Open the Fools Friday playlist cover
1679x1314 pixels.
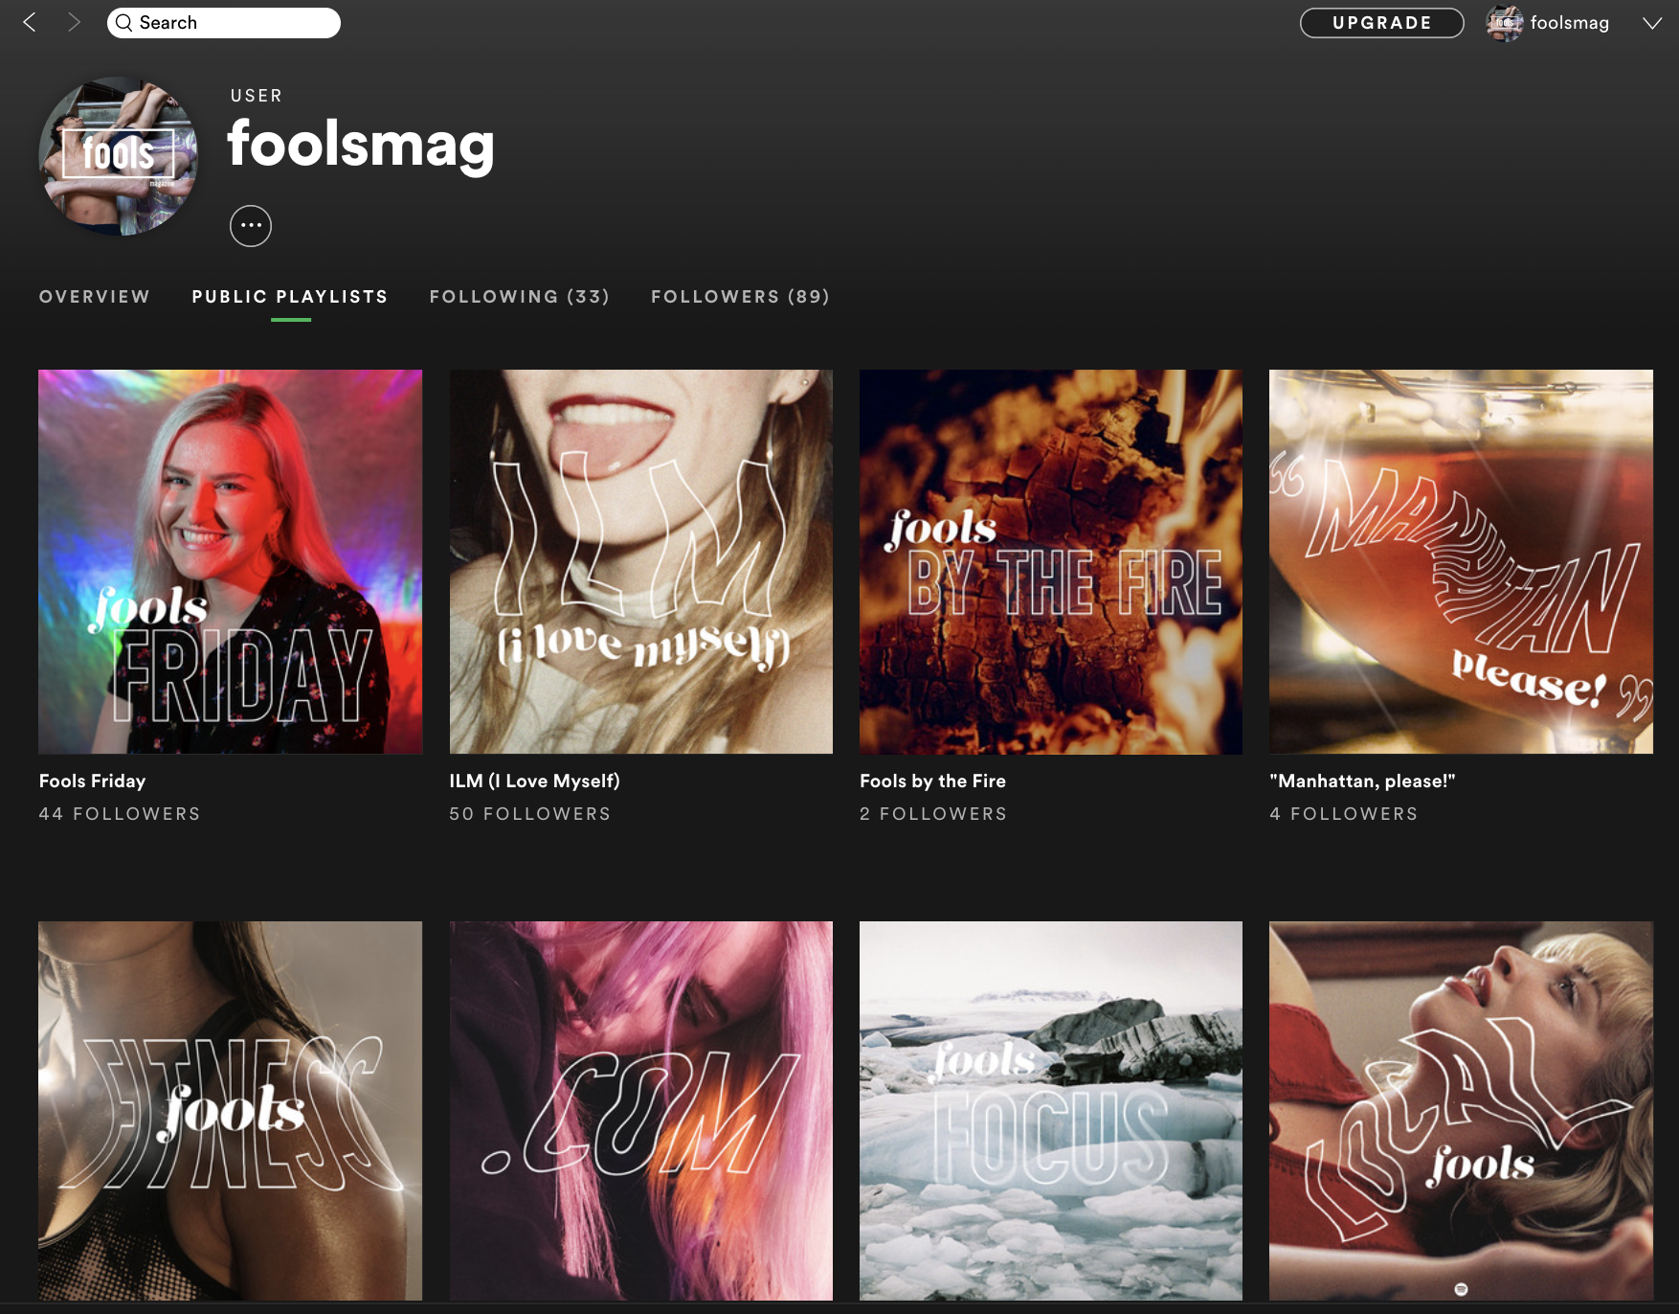coord(230,561)
